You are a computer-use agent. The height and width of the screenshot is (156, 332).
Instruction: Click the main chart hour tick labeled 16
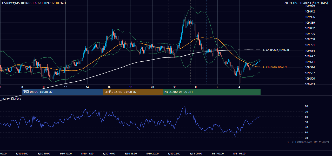coord(109,87)
